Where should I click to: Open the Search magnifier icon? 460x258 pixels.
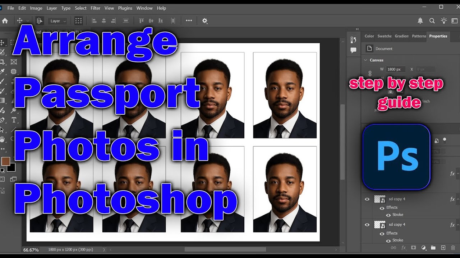(x=432, y=21)
